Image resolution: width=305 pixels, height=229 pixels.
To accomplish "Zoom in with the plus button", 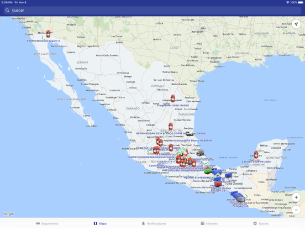I will (296, 197).
